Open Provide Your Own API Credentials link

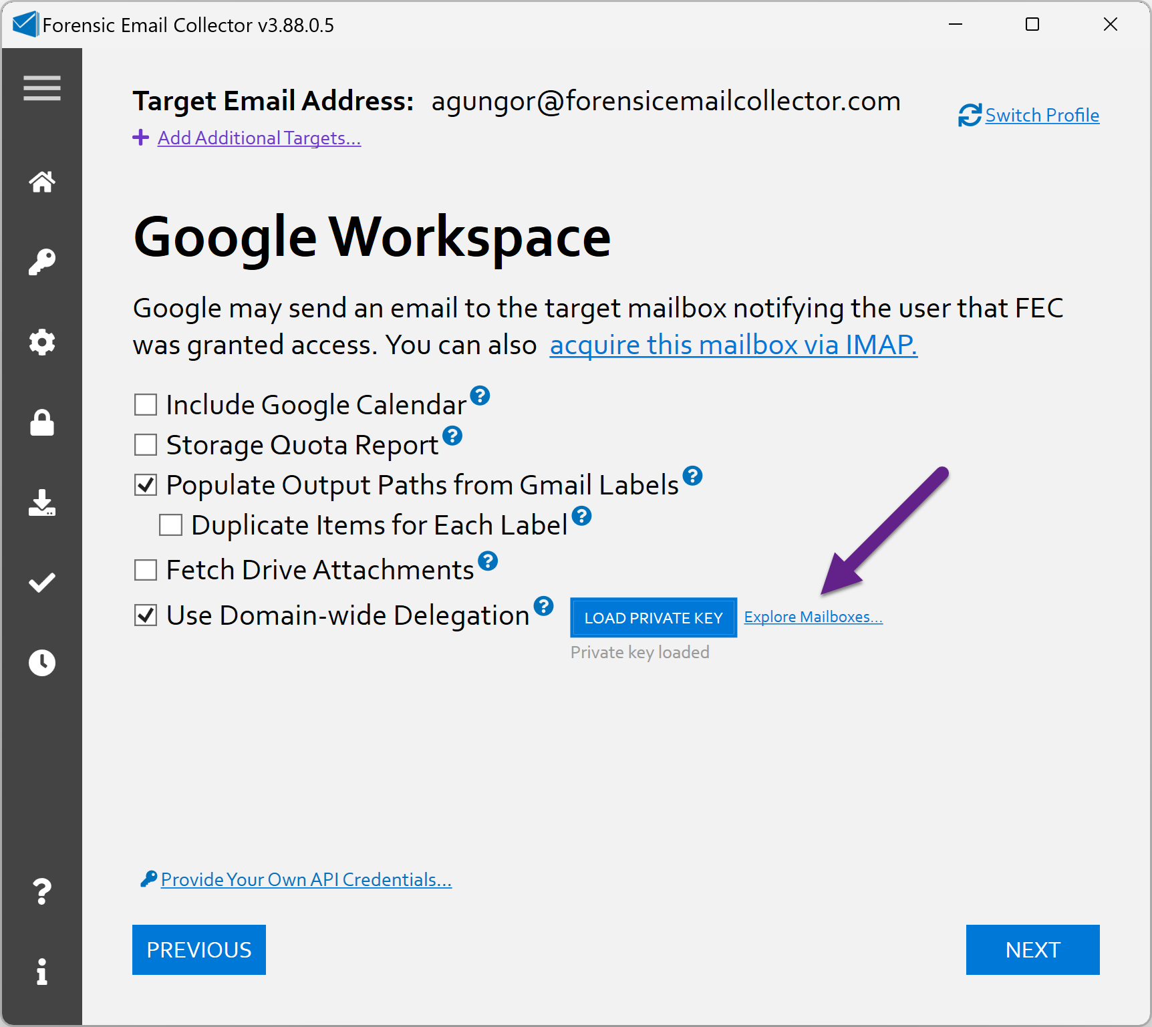point(306,879)
